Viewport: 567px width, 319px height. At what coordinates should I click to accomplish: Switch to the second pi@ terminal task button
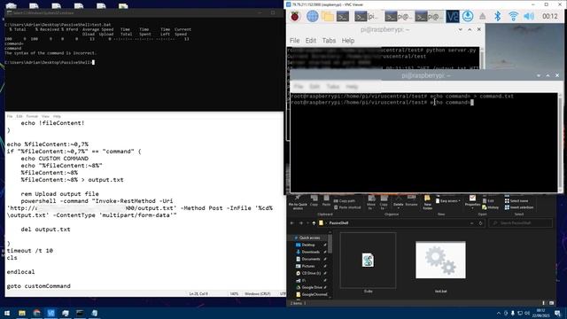click(398, 16)
